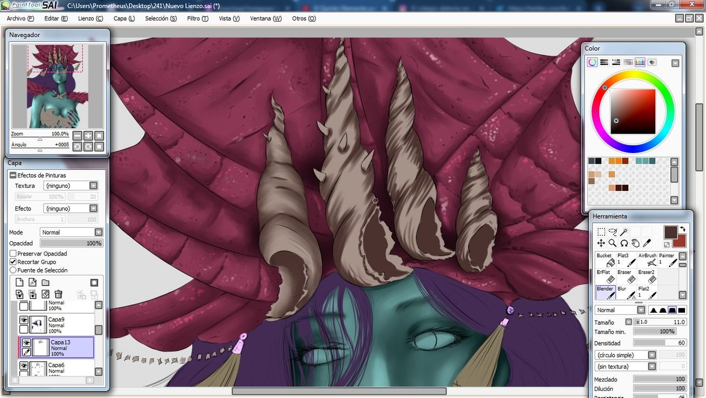
Task: Choose the ErFlat eraser brush
Action: pyautogui.click(x=606, y=276)
